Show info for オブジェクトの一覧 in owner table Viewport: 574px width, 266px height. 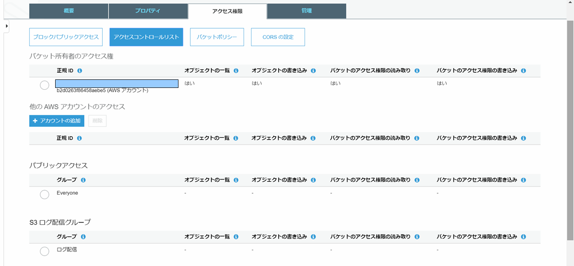point(236,71)
